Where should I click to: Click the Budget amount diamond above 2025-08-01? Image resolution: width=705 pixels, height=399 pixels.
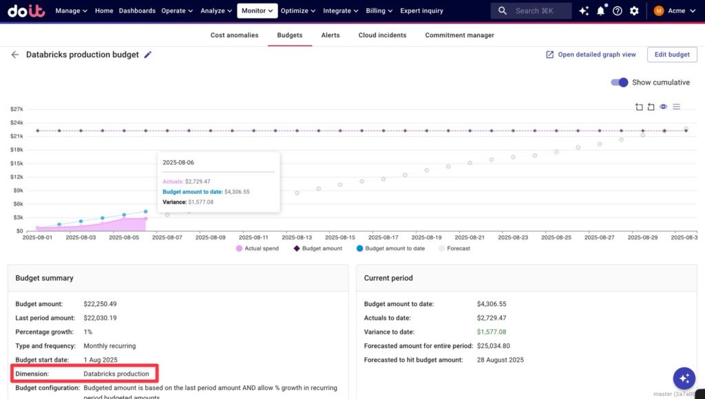point(38,131)
